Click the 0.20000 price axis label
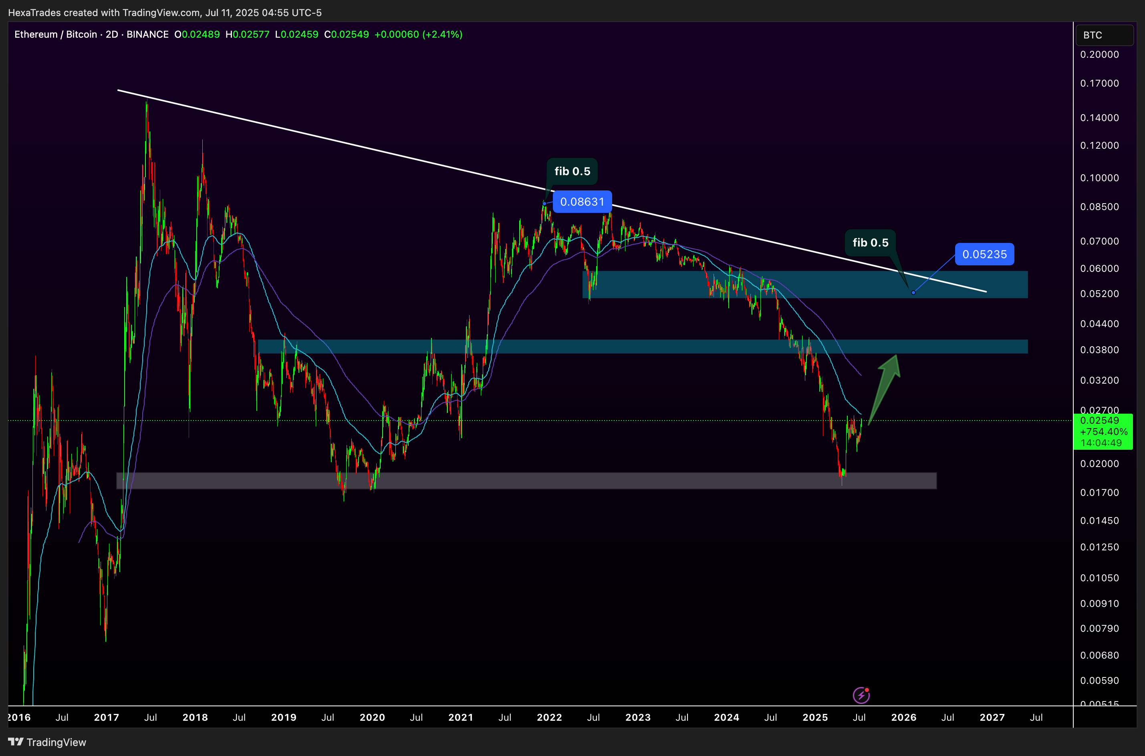1145x756 pixels. pos(1100,55)
